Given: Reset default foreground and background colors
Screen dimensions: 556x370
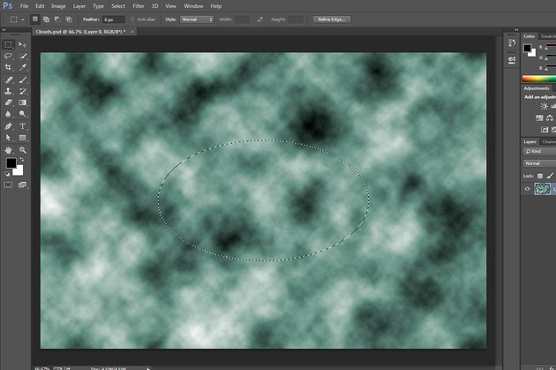Looking at the screenshot, I should point(7,174).
